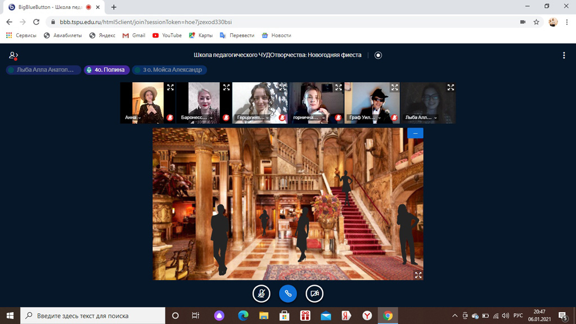Click the volume icon in system tray
Image resolution: width=576 pixels, height=324 pixels.
(505, 316)
